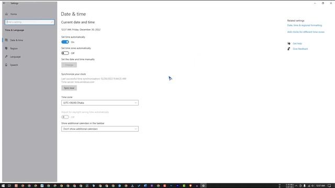
Task: Enable Set time zone automatically
Action: [65, 53]
